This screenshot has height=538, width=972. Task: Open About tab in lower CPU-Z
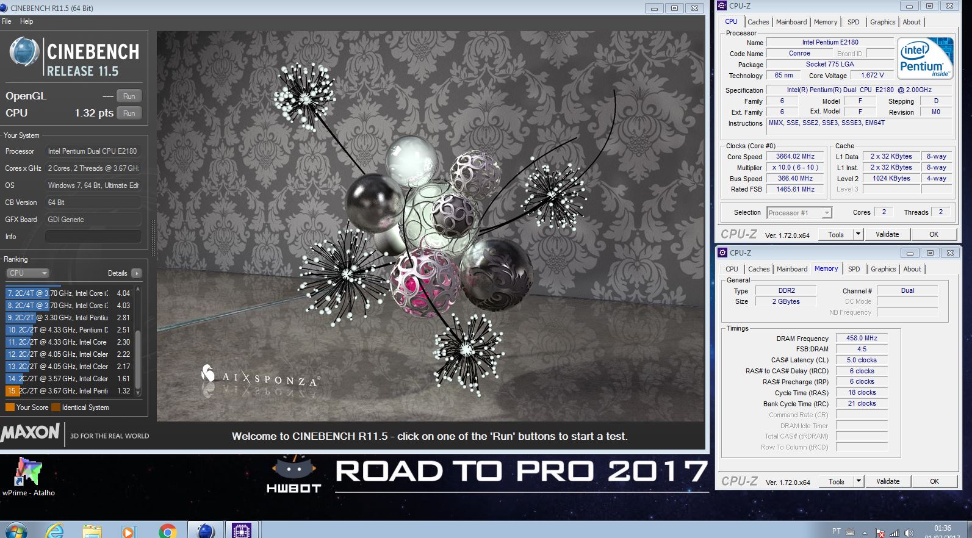912,269
